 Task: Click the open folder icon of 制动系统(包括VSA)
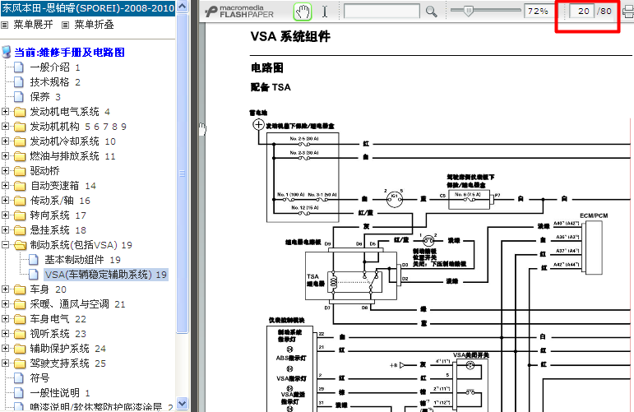[x=20, y=245]
